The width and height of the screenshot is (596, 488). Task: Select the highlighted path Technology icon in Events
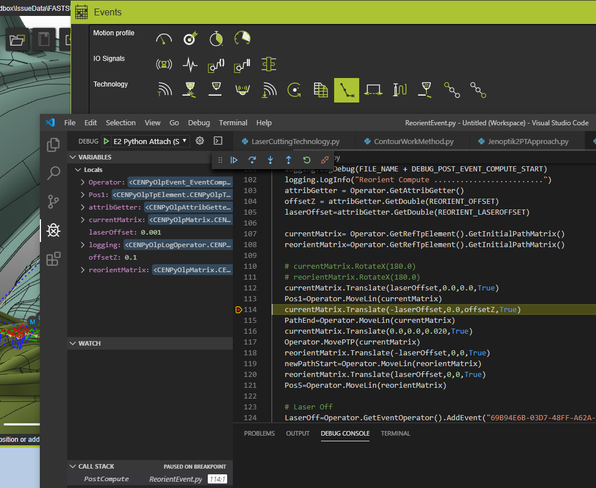point(347,90)
